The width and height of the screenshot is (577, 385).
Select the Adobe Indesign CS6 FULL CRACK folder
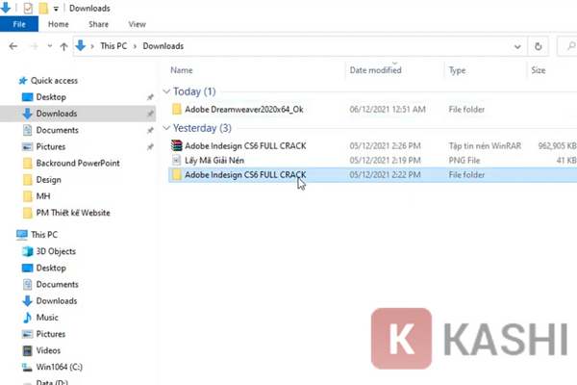pyautogui.click(x=245, y=174)
